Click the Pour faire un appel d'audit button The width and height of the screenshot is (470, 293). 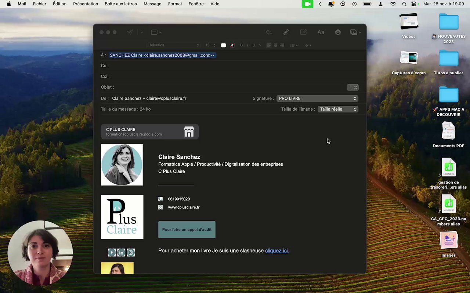point(187,230)
